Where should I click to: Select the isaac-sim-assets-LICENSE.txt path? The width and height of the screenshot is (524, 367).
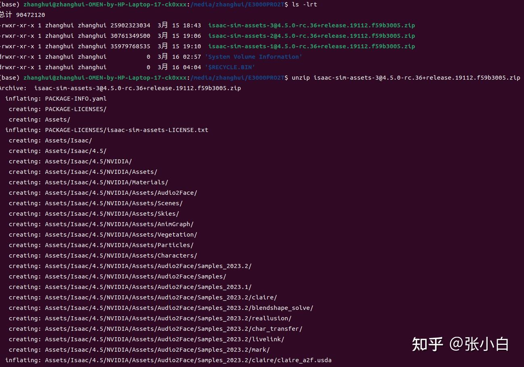(127, 130)
